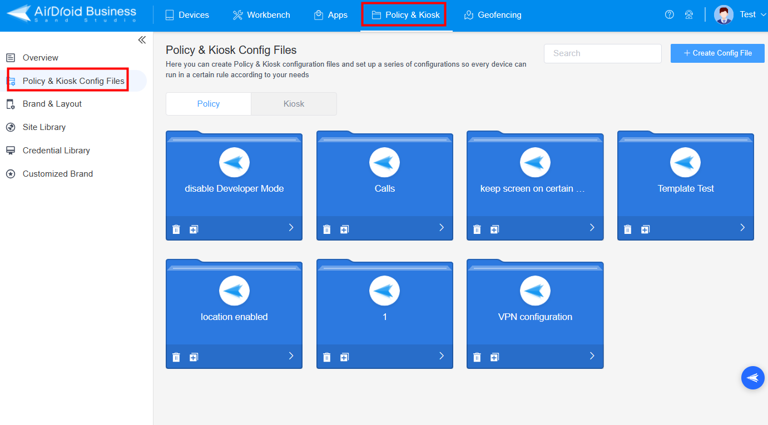The width and height of the screenshot is (768, 425).
Task: Click the support agent headset icon
Action: click(689, 15)
